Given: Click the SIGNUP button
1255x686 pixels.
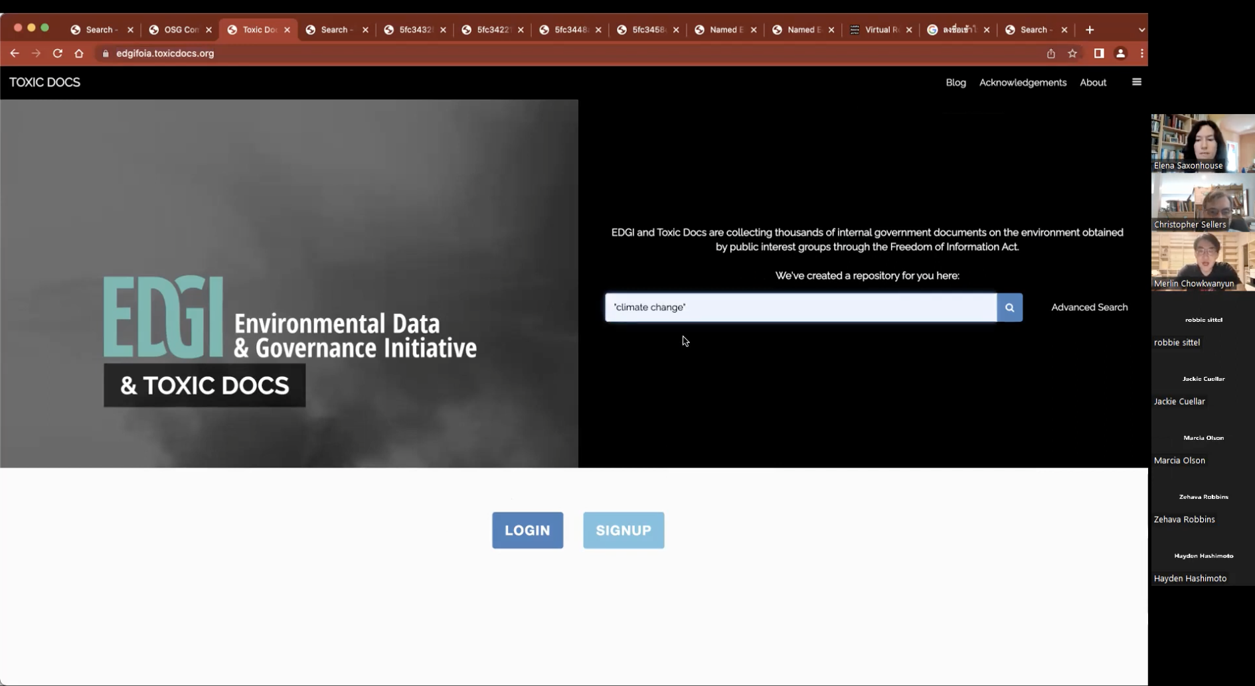Looking at the screenshot, I should click(x=624, y=530).
